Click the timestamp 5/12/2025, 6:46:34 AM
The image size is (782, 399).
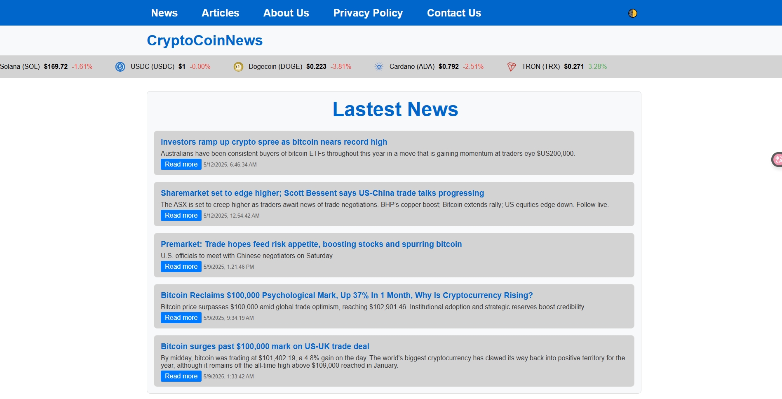pos(230,164)
